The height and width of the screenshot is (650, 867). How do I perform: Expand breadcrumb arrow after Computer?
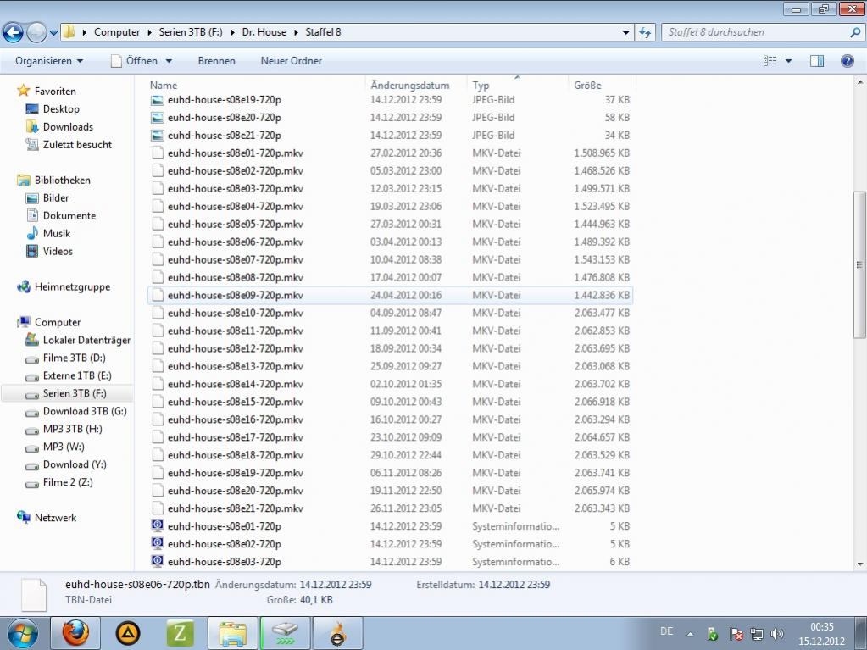coord(149,32)
